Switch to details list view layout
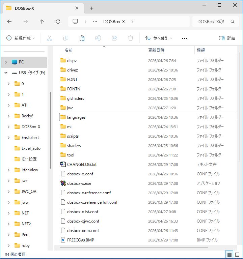The height and width of the screenshot is (259, 243). (x=230, y=254)
